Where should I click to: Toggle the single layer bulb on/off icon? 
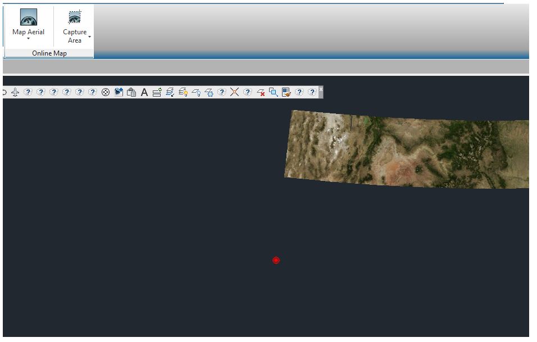coord(195,92)
